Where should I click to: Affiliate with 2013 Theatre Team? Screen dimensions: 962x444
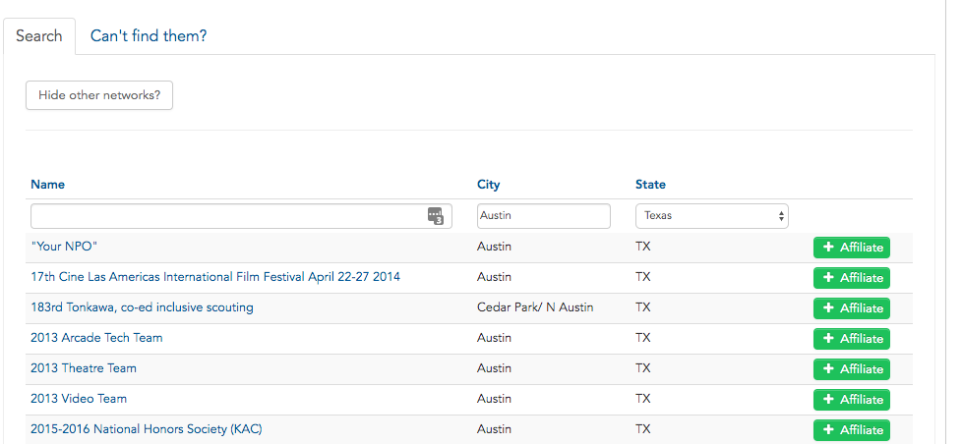click(852, 369)
